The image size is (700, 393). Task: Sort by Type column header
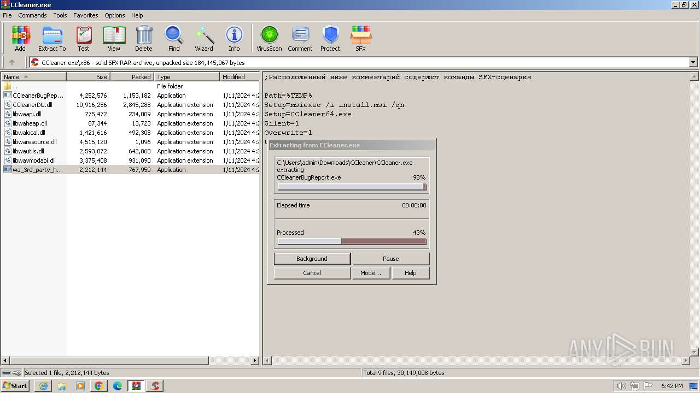(186, 77)
